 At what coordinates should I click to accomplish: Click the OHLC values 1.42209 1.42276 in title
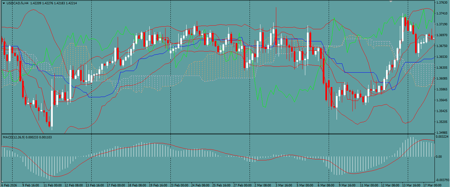pos(41,3)
